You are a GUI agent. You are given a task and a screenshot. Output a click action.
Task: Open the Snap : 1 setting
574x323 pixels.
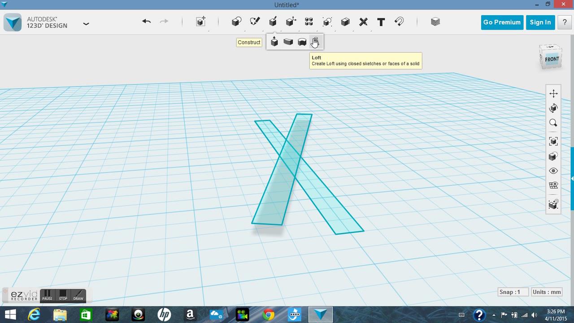tap(513, 292)
